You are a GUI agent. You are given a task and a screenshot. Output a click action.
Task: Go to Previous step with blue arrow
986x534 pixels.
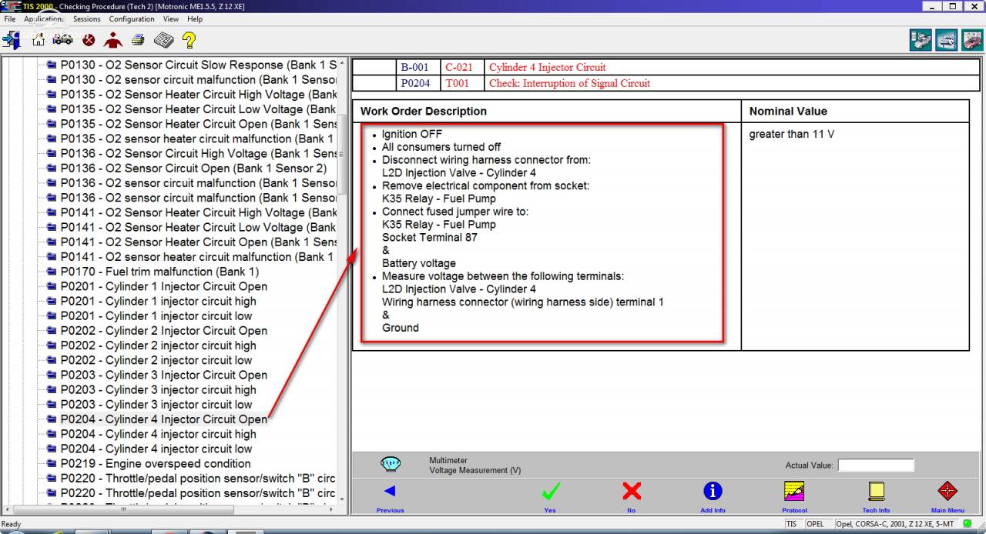390,496
